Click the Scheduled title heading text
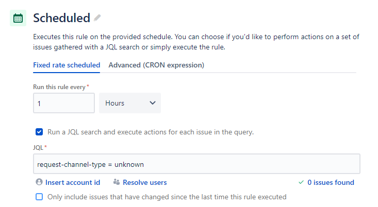Viewport: 378px width, 207px height. coord(62,18)
